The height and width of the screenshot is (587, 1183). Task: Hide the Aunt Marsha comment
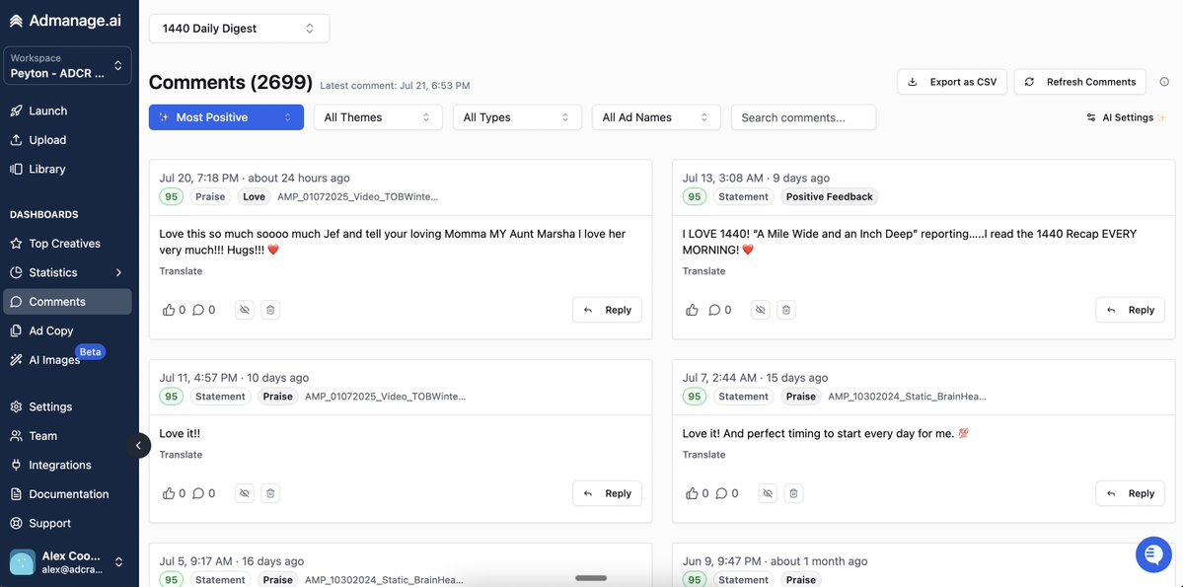[x=245, y=310]
